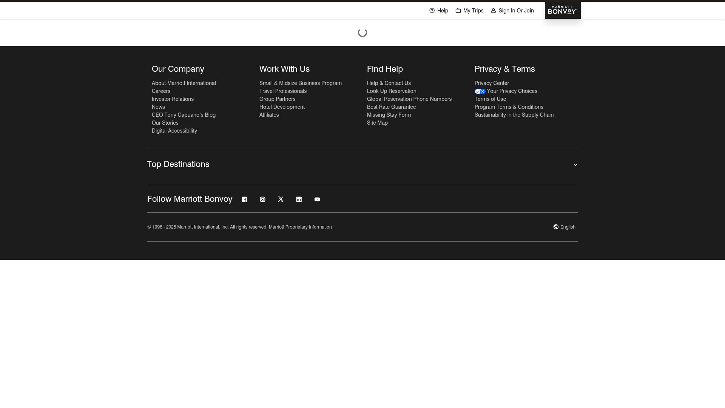Image resolution: width=725 pixels, height=408 pixels.
Task: Click the Work With Us heading
Action: [284, 69]
